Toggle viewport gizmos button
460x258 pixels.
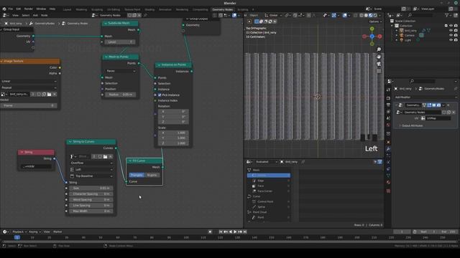tap(333, 15)
